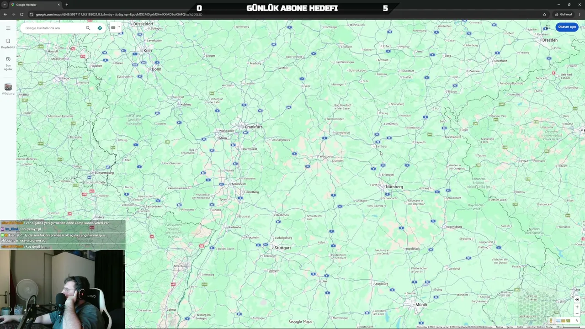Viewport: 585px width, 329px height.
Task: Click the Dresden city label
Action: pos(550,40)
